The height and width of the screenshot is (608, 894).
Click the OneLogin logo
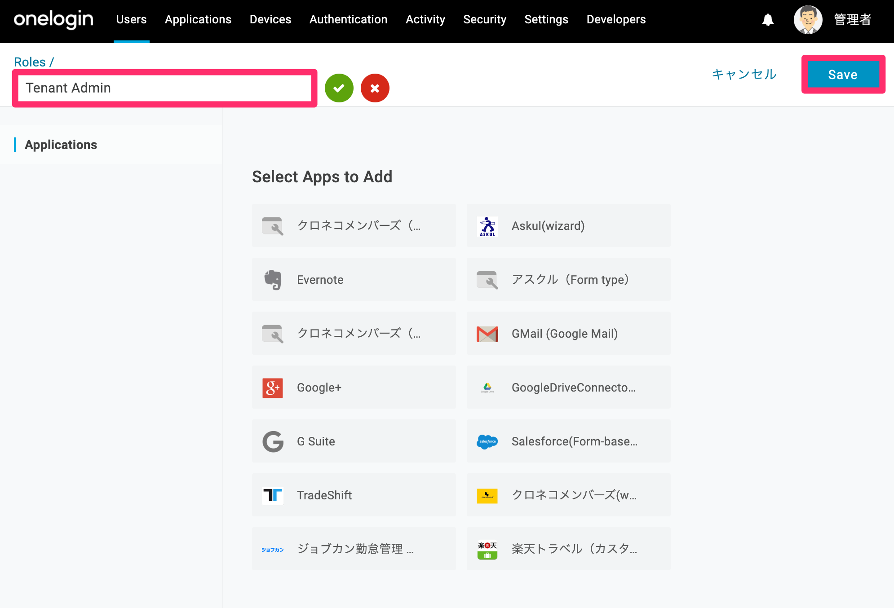pos(53,19)
